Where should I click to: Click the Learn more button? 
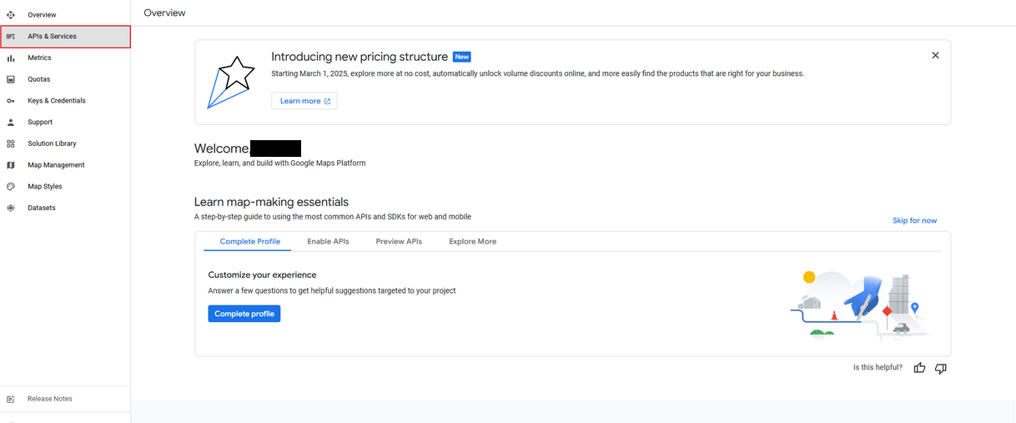pyautogui.click(x=304, y=101)
